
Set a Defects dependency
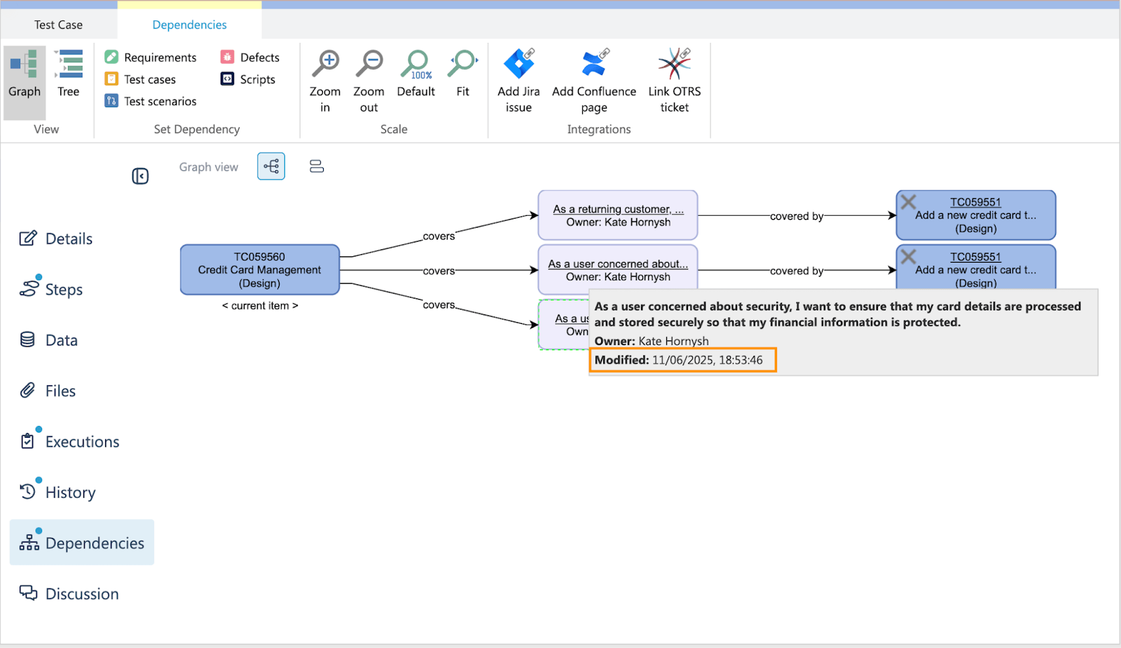[x=250, y=57]
